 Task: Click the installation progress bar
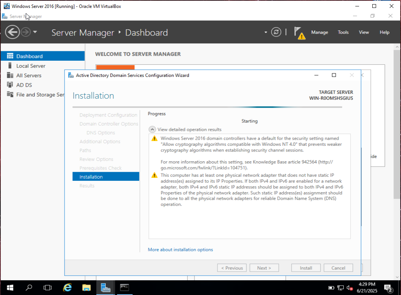207,107
